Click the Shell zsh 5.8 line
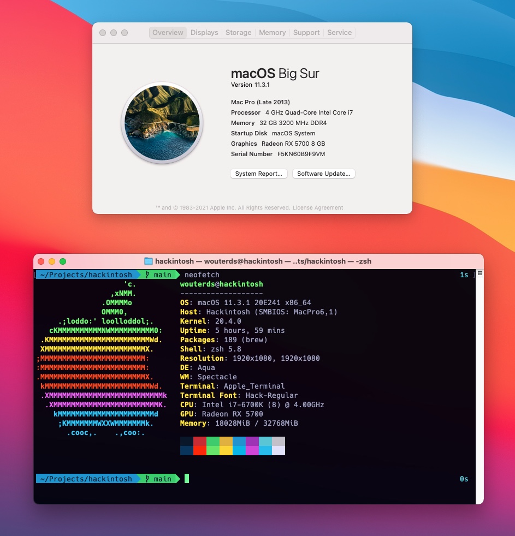Viewport: 515px width, 536px height. click(x=211, y=349)
